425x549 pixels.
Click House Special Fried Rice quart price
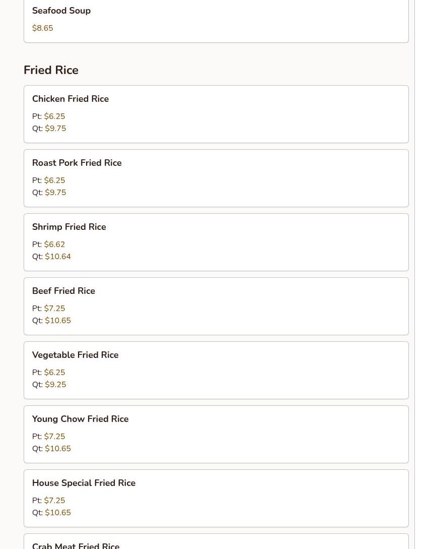58,513
